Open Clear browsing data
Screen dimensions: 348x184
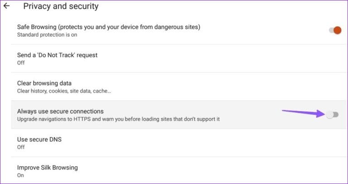44,83
